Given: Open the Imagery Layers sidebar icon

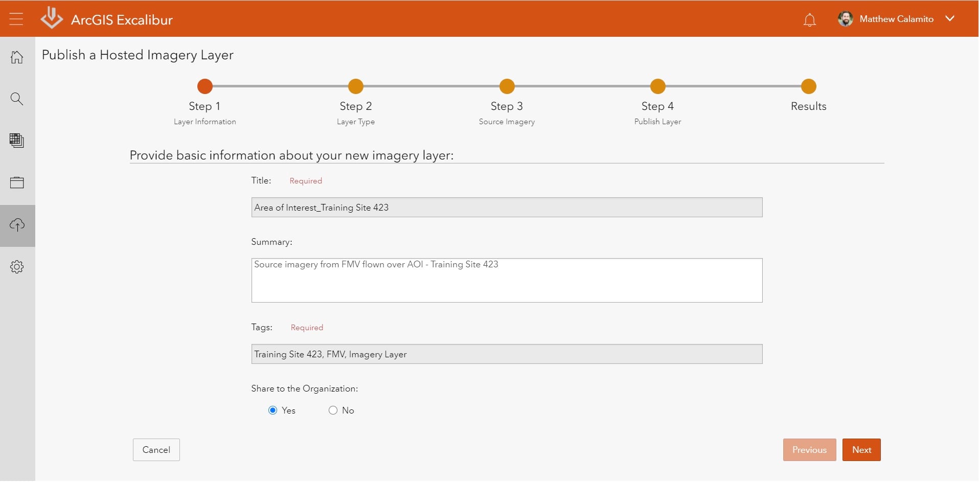Looking at the screenshot, I should 17,141.
